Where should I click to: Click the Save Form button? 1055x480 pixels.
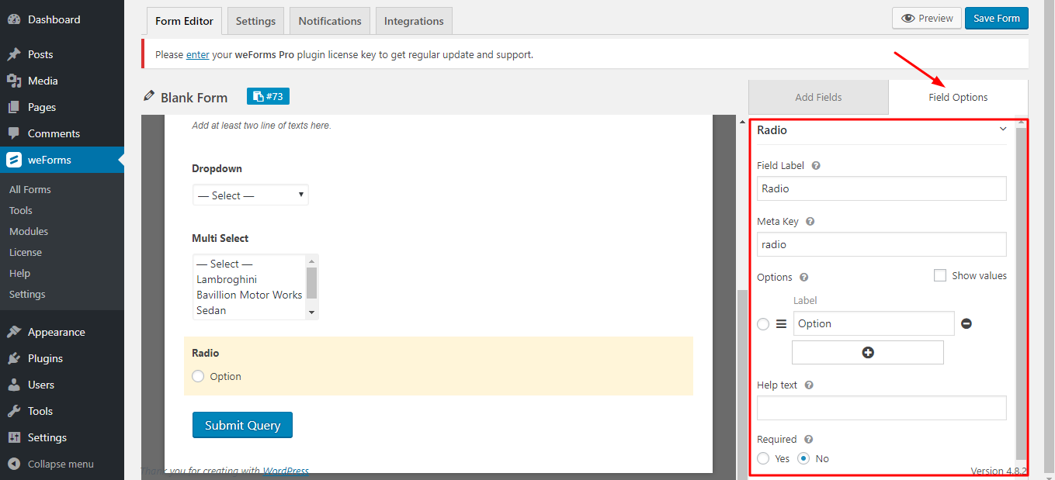tap(996, 18)
